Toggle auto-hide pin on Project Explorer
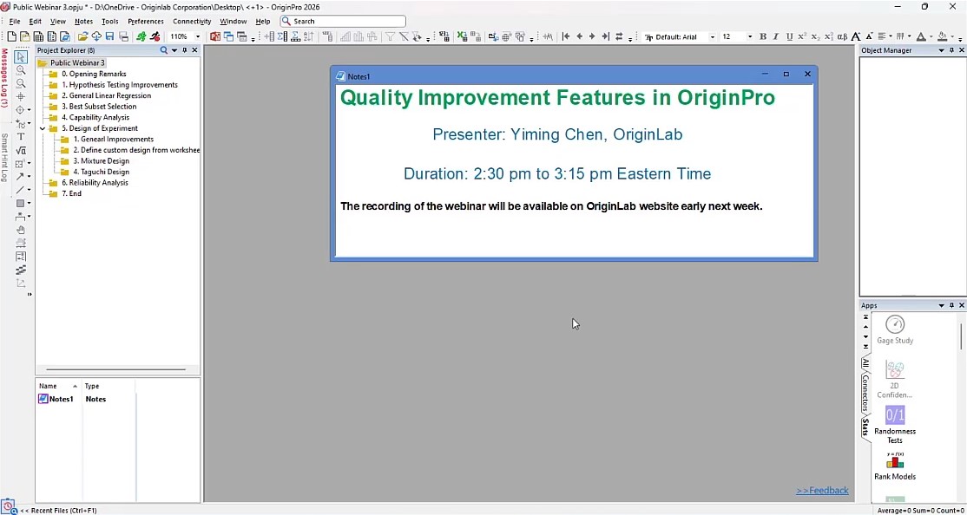Screen dimensions: 967x515 [x=184, y=50]
